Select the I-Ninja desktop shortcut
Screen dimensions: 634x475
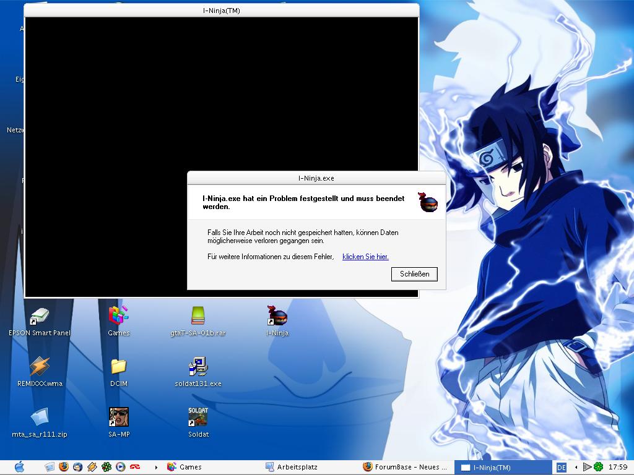click(x=277, y=322)
